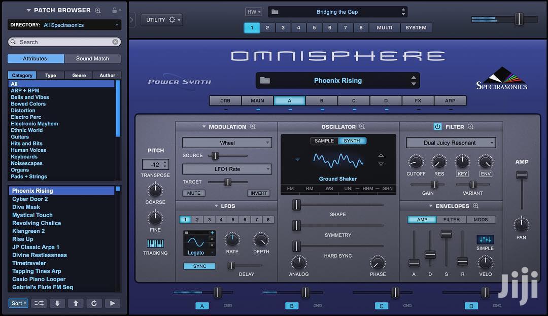548x316 pixels.
Task: Click the keyboard Tracking icon
Action: pyautogui.click(x=155, y=243)
